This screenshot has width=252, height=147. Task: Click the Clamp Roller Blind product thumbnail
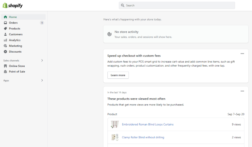[115, 137]
